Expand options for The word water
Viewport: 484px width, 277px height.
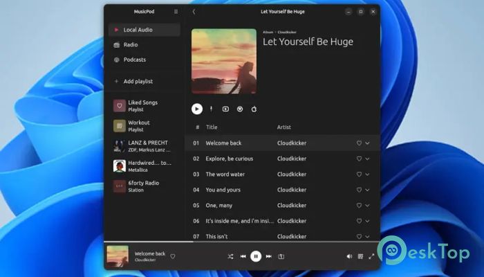(367, 175)
